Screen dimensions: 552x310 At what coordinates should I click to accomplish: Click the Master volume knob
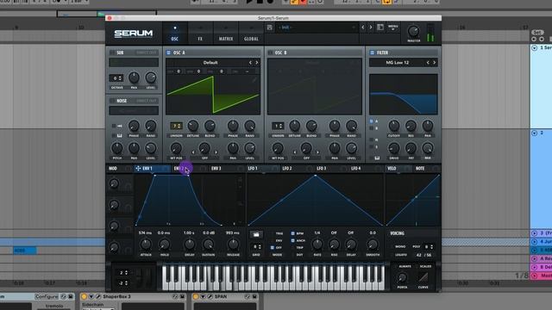pyautogui.click(x=414, y=31)
